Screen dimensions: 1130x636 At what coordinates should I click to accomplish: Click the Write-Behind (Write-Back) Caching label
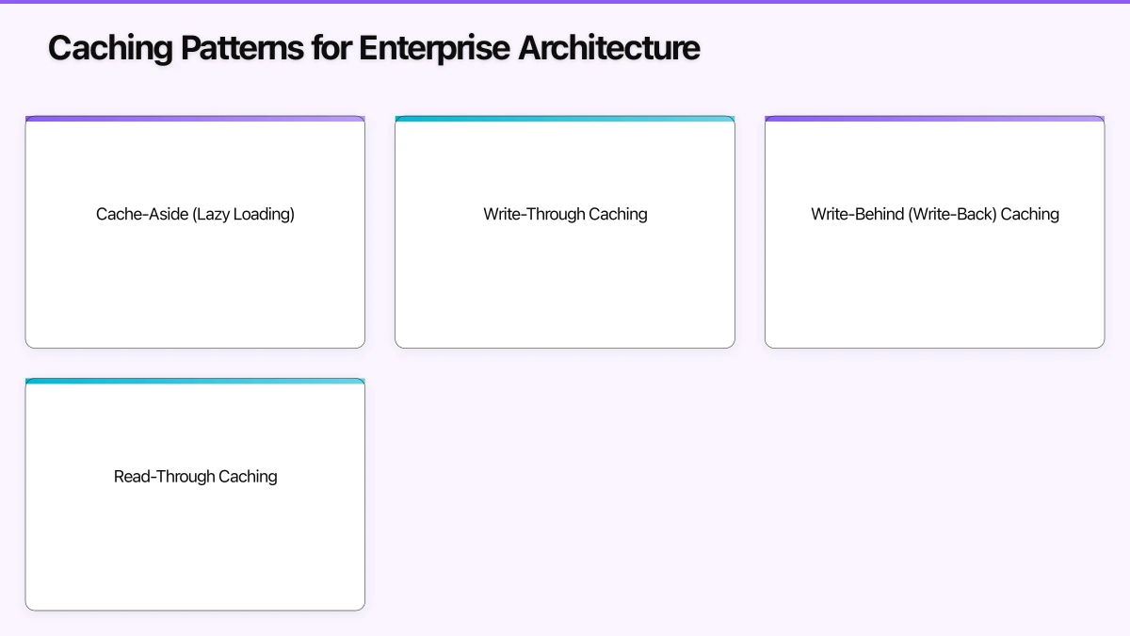pyautogui.click(x=934, y=214)
